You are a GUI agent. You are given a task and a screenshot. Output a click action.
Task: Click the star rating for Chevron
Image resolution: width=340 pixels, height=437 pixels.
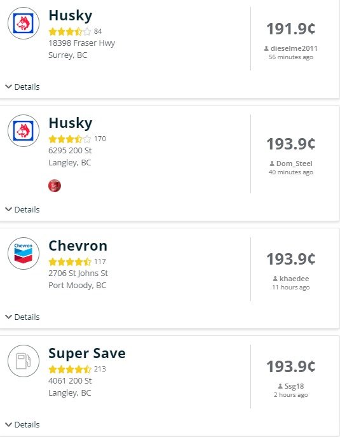click(70, 261)
